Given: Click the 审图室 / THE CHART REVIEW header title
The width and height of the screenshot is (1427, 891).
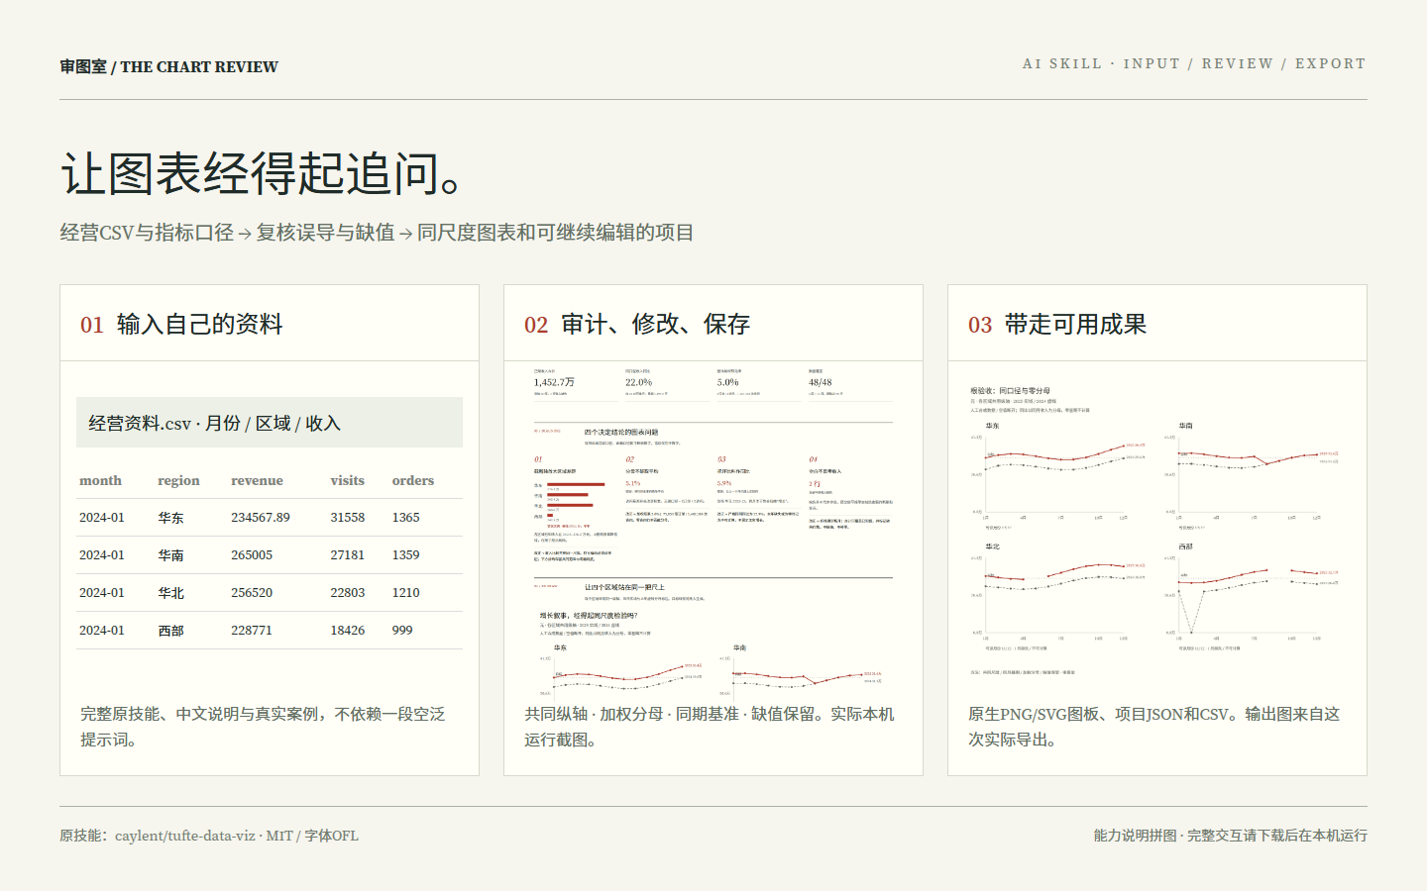Looking at the screenshot, I should pos(168,66).
